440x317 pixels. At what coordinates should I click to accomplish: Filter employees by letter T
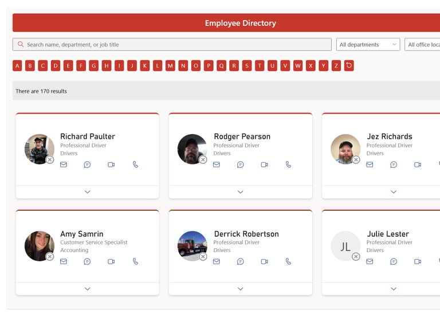260,66
